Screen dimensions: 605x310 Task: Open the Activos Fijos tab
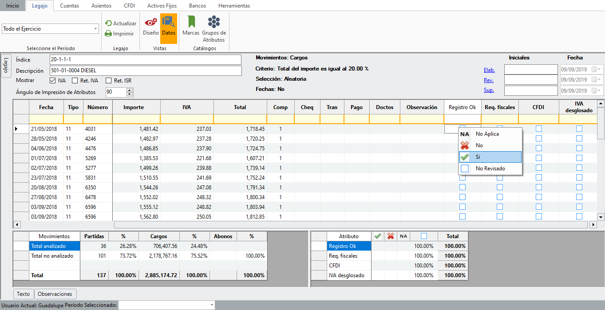(x=162, y=6)
